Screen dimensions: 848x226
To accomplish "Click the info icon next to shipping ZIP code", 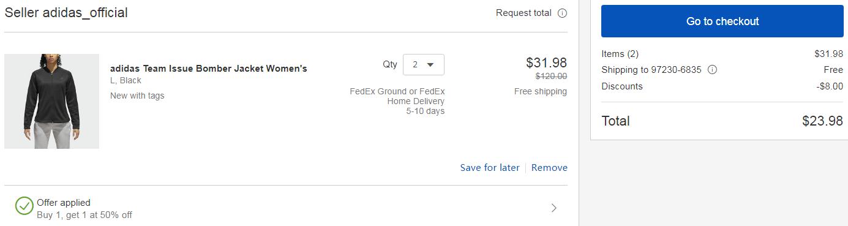I will pos(712,70).
